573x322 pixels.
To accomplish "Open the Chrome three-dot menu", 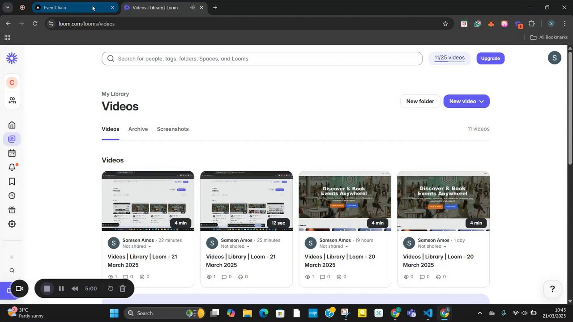I will (x=564, y=24).
